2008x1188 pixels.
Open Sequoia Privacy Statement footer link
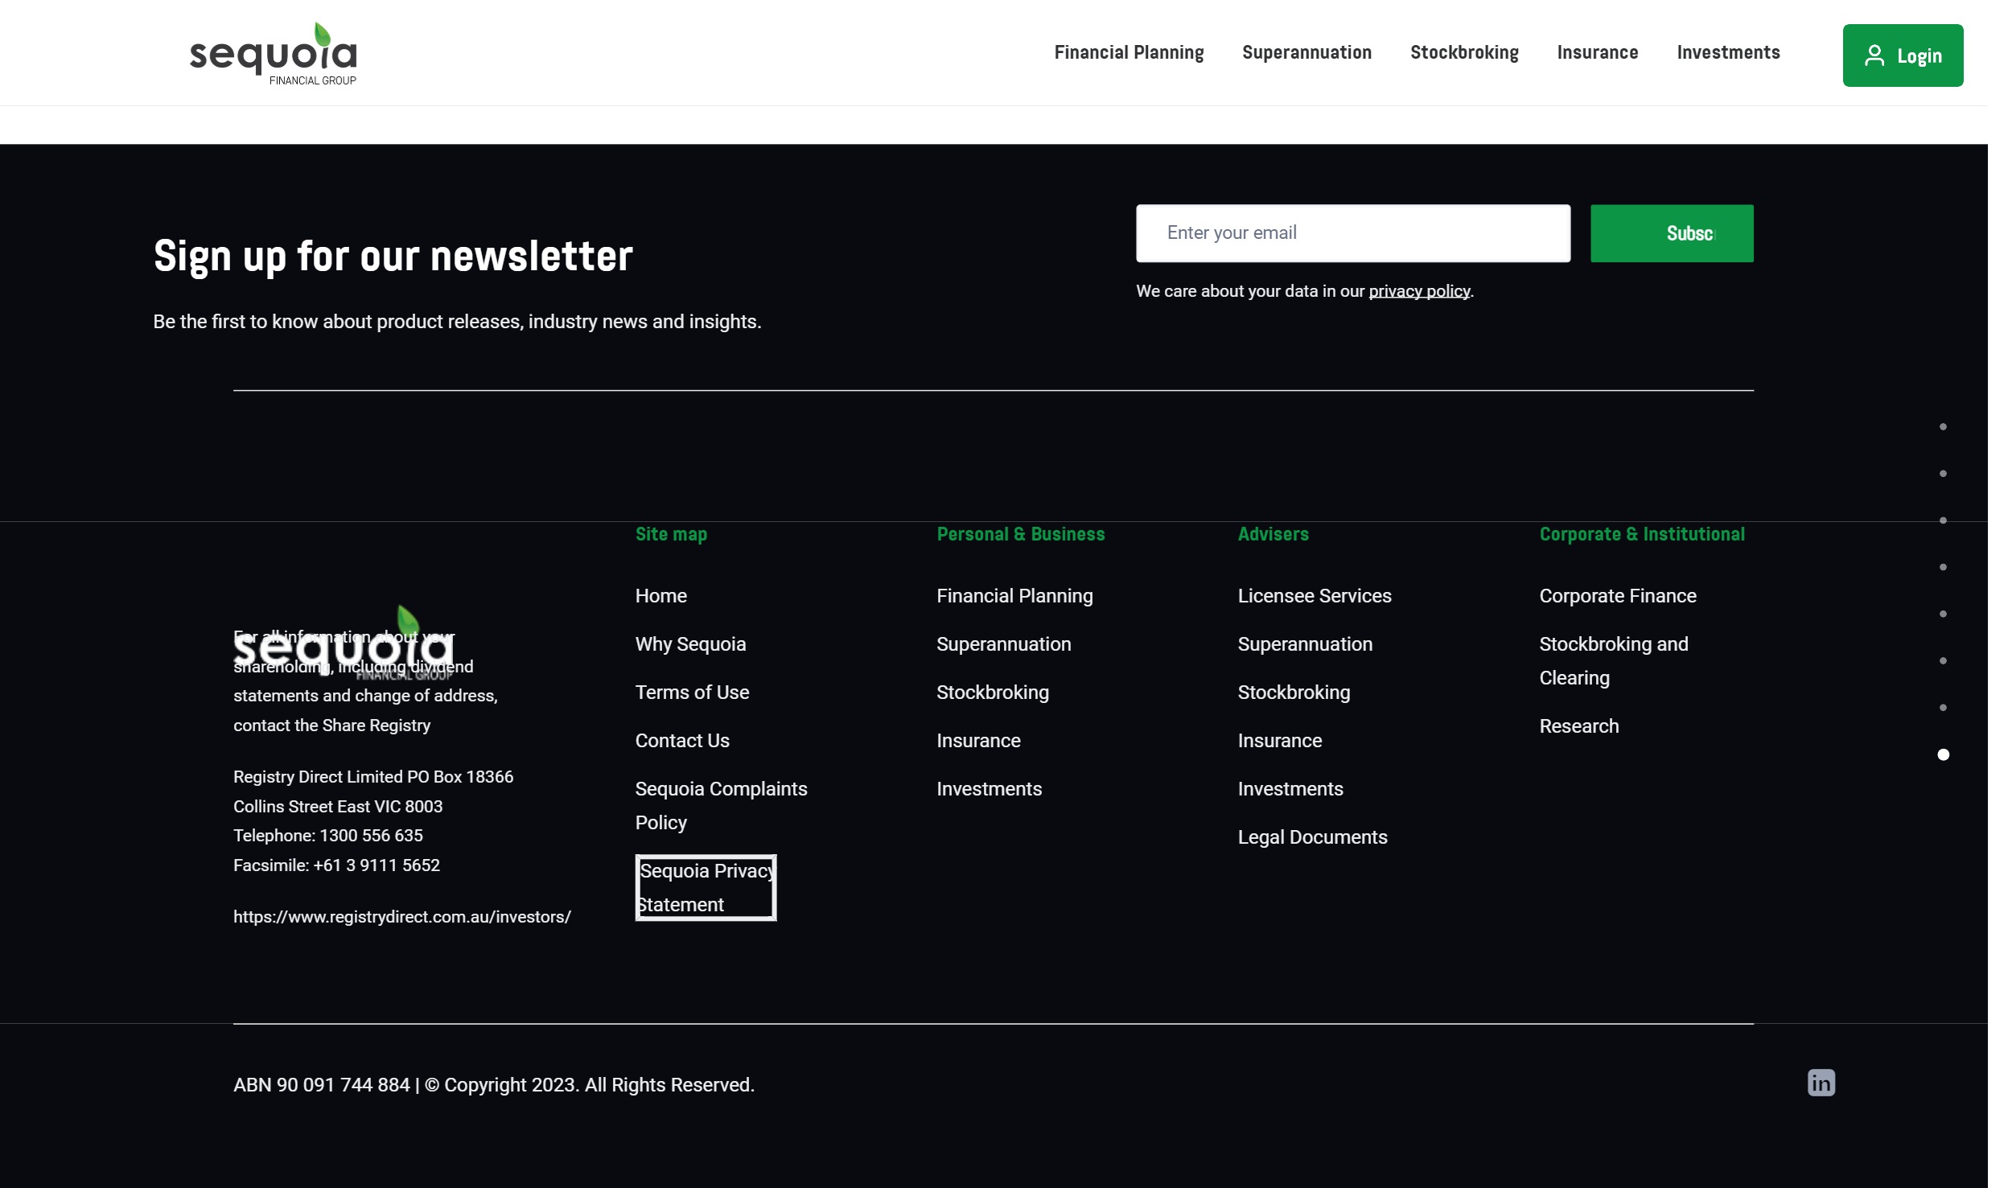(705, 887)
